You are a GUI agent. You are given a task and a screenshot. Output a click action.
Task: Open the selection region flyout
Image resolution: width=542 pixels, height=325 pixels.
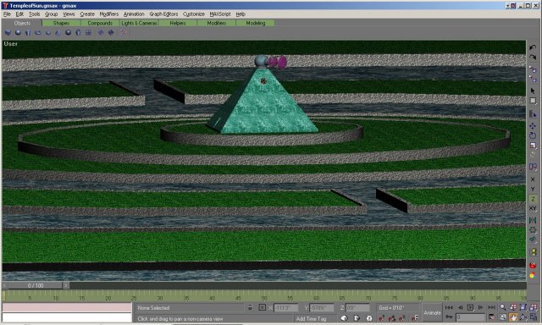point(533,101)
